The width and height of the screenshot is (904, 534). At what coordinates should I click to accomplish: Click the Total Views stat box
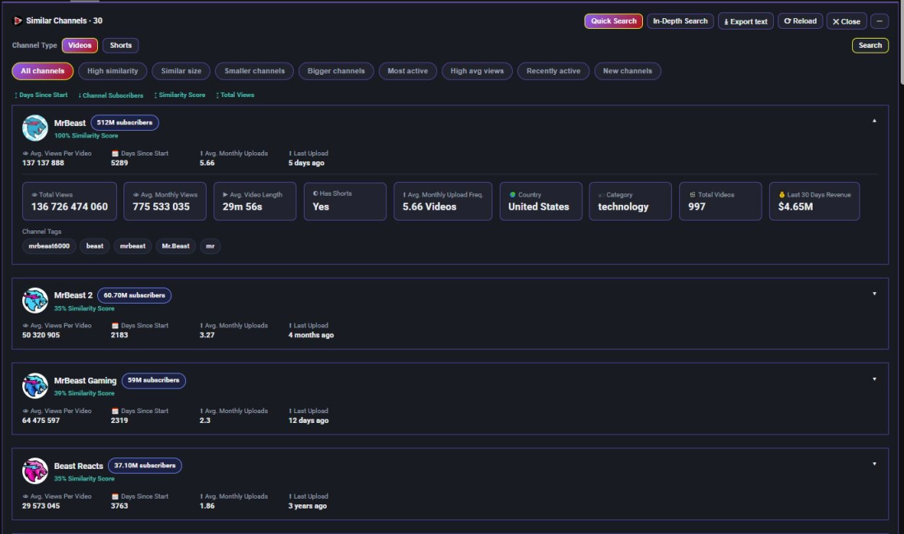click(x=69, y=201)
